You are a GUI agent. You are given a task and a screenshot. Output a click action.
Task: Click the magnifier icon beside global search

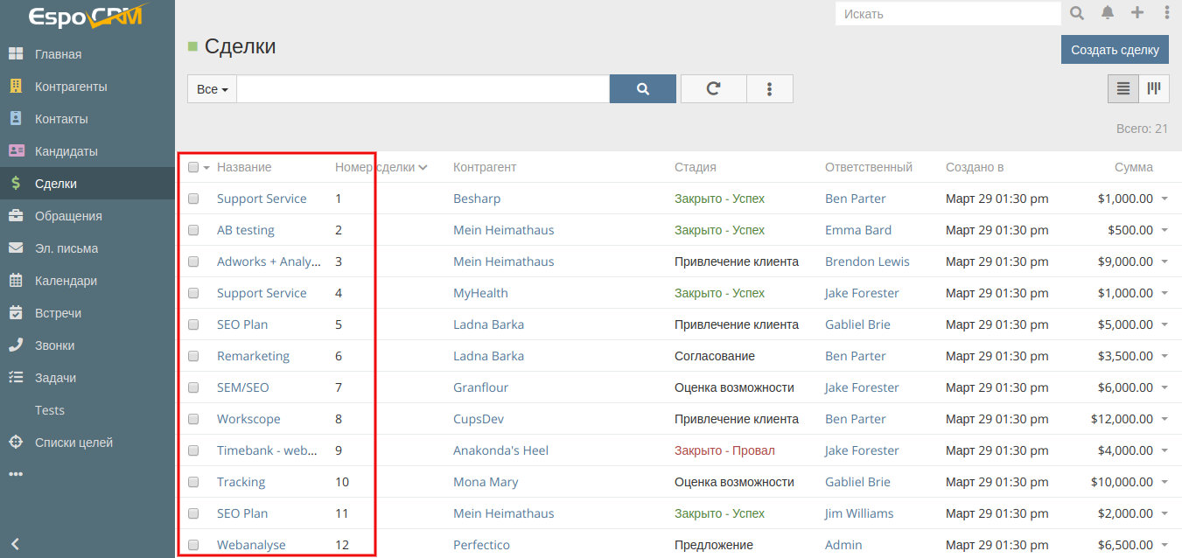[1077, 13]
